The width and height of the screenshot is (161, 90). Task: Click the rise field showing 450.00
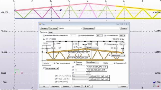48,43
